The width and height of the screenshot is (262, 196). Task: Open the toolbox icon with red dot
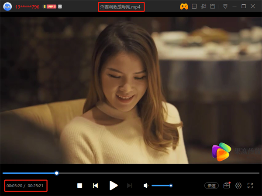(227, 186)
